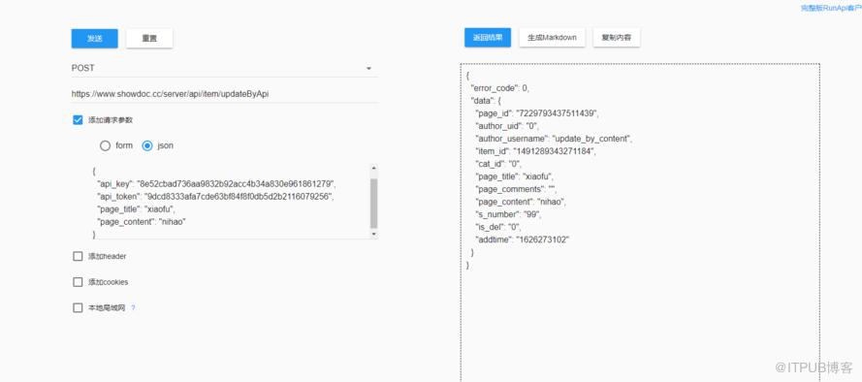Open the 完整版RunApi客户端 link
This screenshot has width=862, height=382.
coord(831,9)
